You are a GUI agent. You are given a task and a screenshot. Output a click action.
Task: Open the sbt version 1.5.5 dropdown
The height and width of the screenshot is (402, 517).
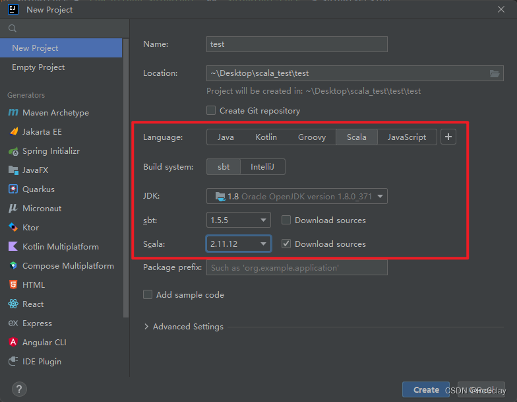click(239, 220)
